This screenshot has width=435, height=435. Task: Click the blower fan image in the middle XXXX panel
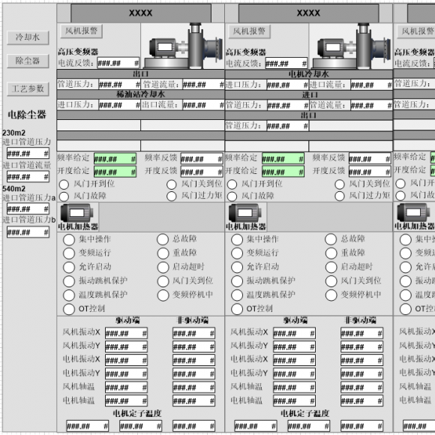pyautogui.click(x=351, y=46)
